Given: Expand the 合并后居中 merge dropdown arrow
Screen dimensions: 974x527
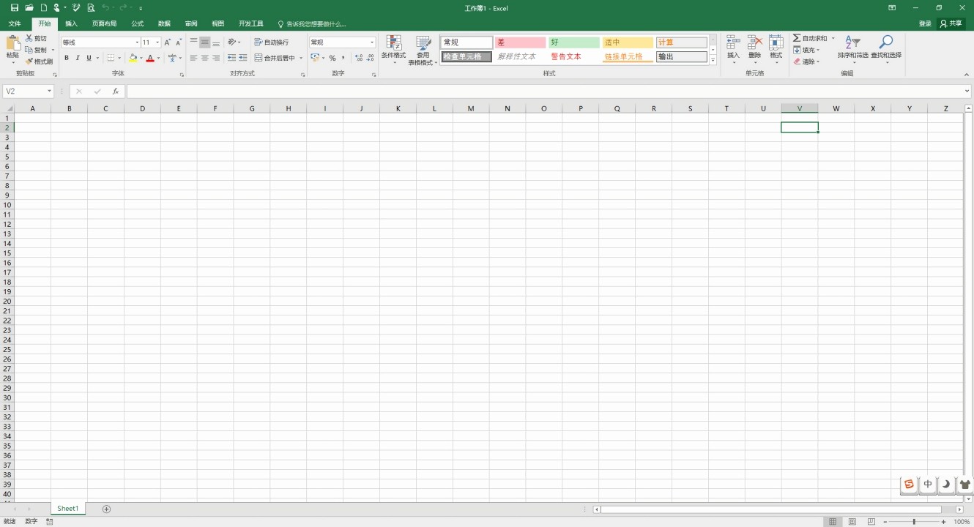Looking at the screenshot, I should 300,58.
